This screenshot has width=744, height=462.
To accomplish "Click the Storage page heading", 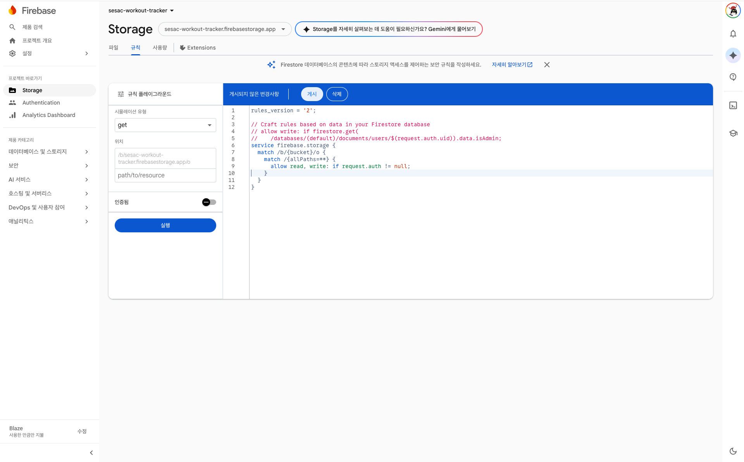I will [x=130, y=29].
